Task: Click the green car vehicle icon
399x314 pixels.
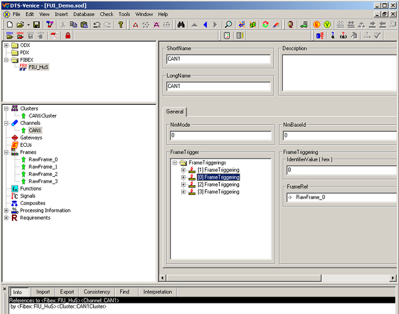Action: pos(304,25)
